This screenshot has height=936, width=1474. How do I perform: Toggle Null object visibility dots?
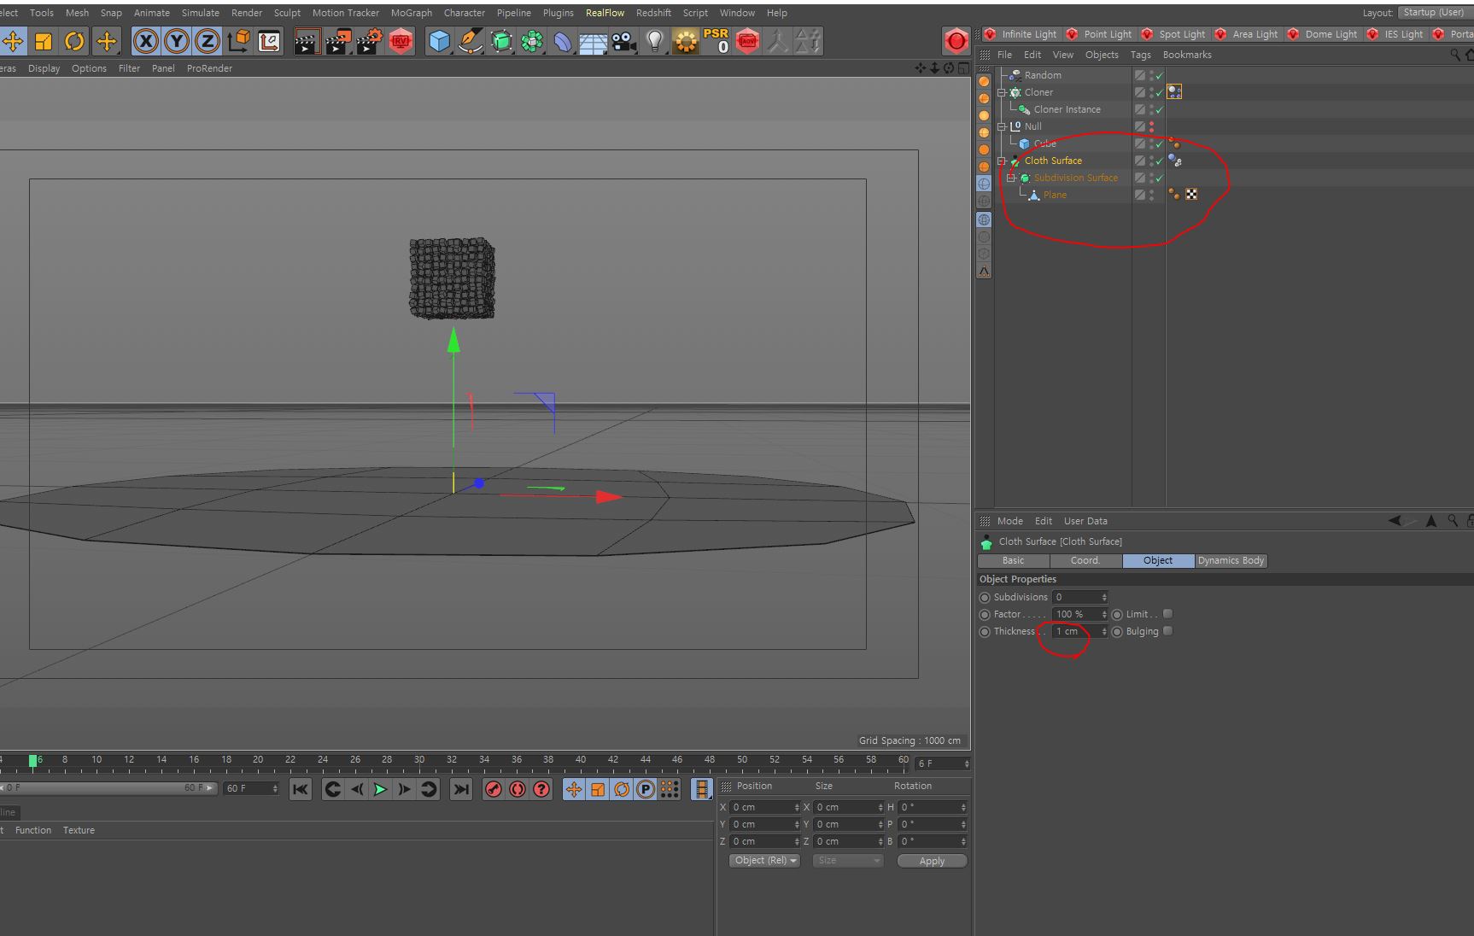point(1151,126)
